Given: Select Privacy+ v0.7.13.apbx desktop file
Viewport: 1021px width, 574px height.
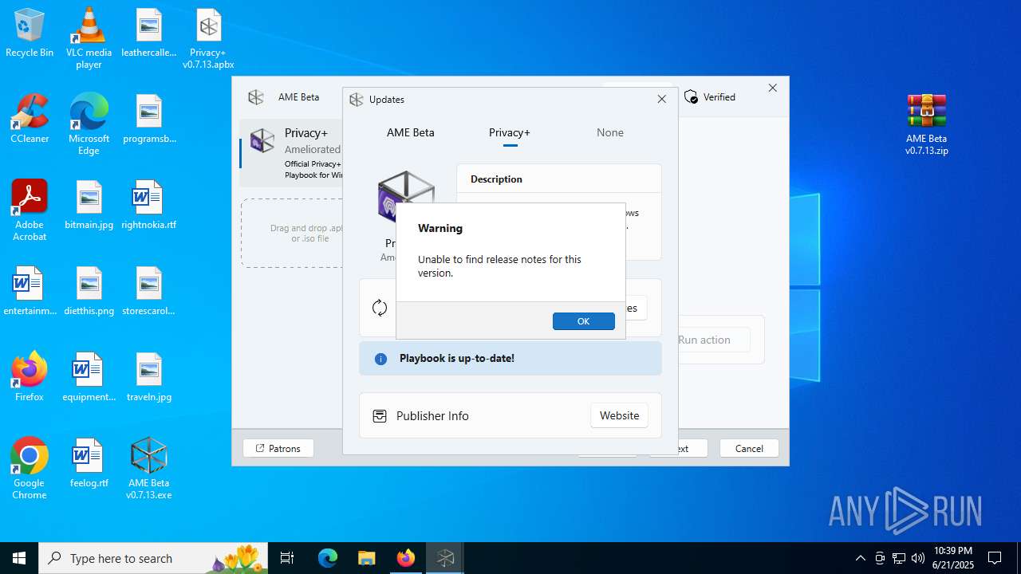Looking at the screenshot, I should pos(208,38).
